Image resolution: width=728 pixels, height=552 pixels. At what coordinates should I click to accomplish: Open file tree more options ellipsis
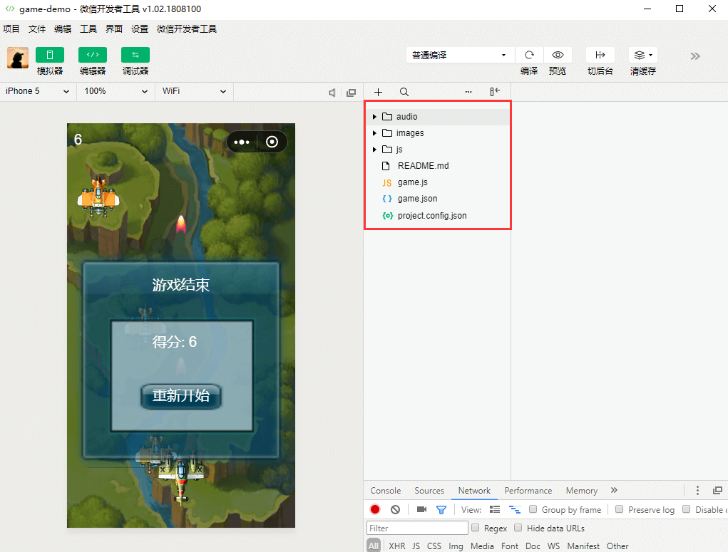point(468,92)
